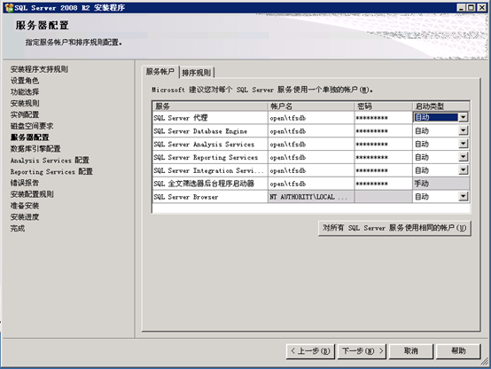Screen dimensions: 491x369
Task: Click 手动 startup type cell
Action: (x=441, y=184)
